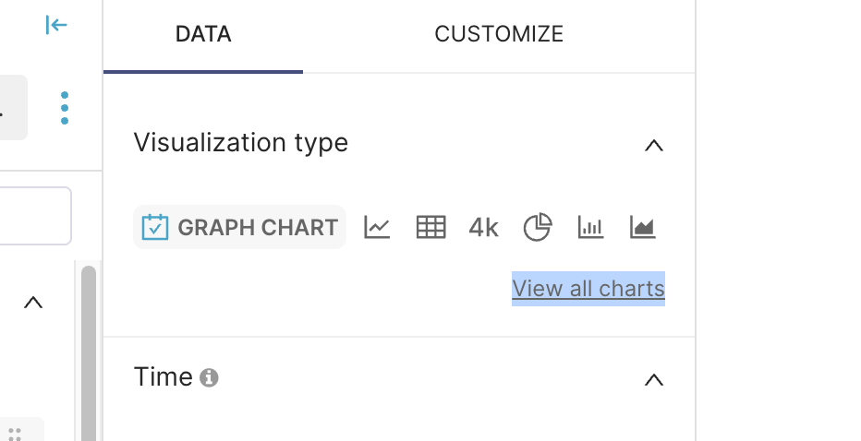Screen dimensions: 861x441
Task: Click the GRAPH CHART button
Action: [240, 228]
